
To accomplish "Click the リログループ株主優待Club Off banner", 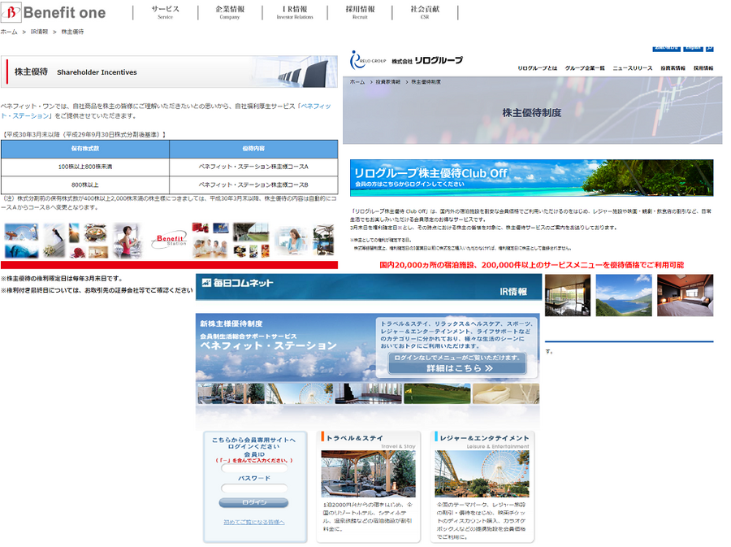I will [531, 178].
